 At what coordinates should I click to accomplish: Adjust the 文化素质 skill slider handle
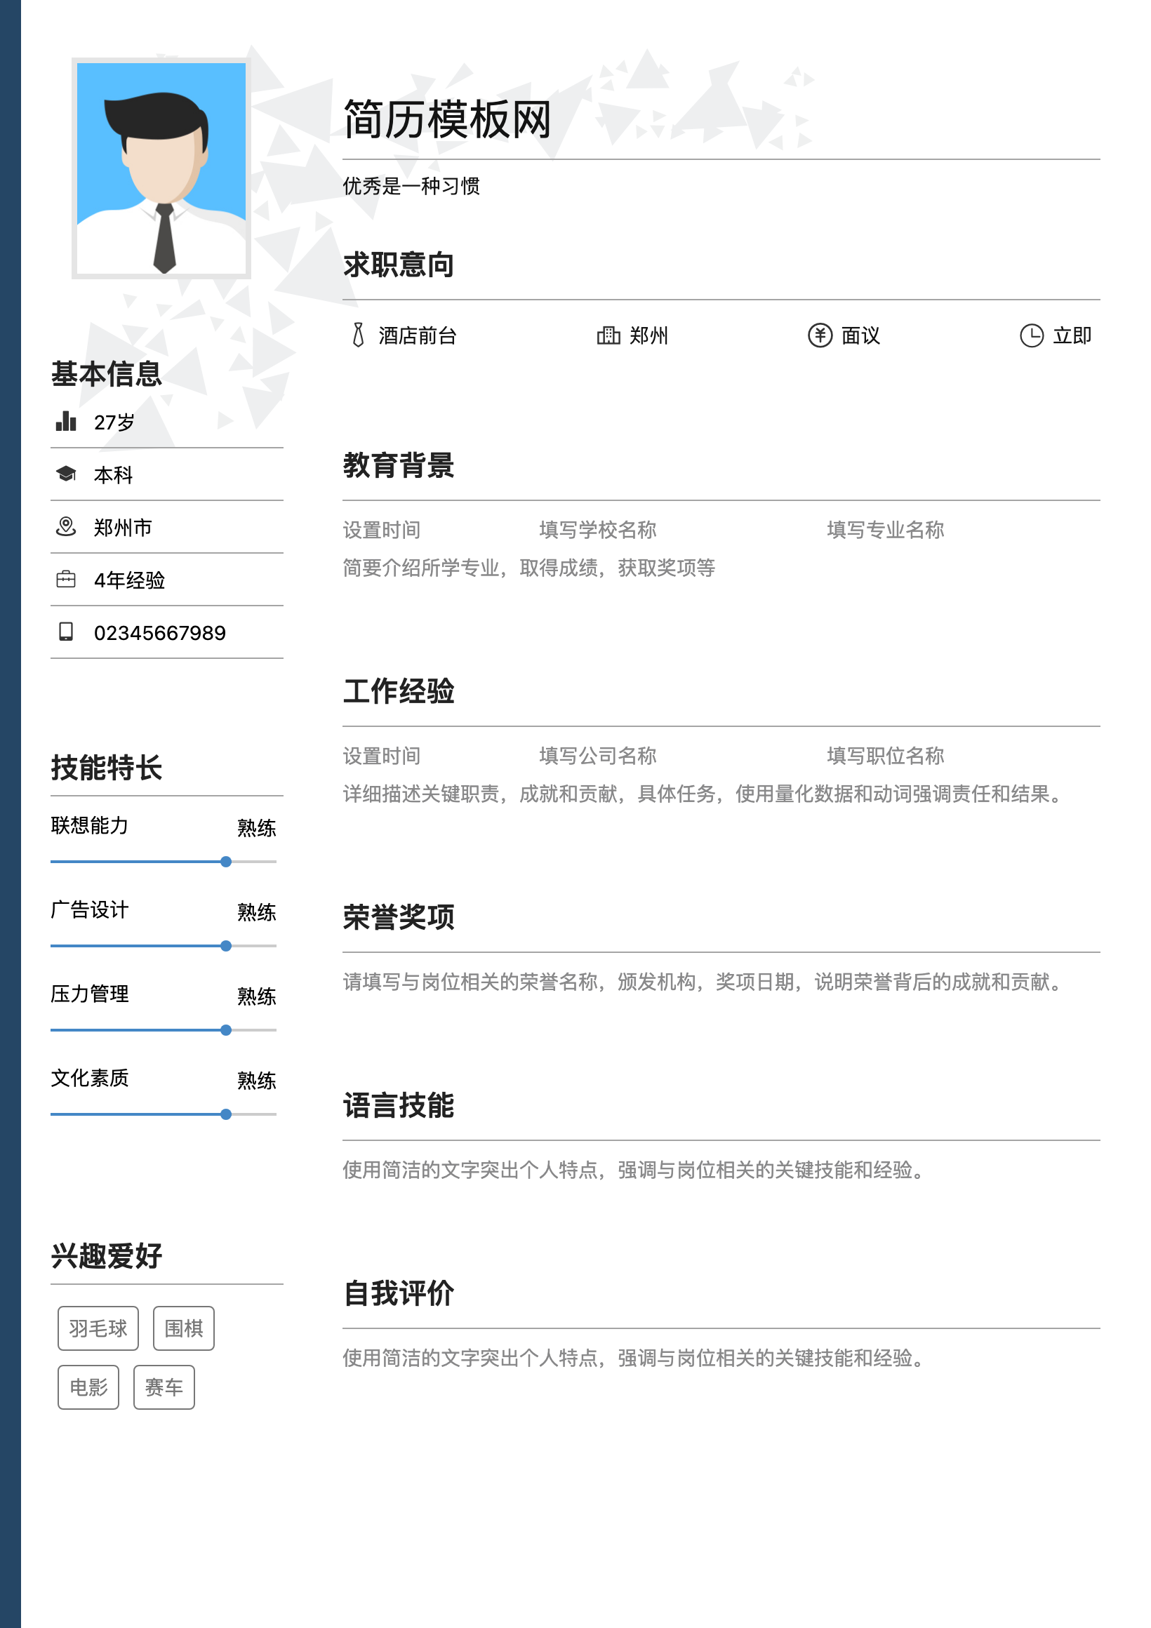[226, 1114]
